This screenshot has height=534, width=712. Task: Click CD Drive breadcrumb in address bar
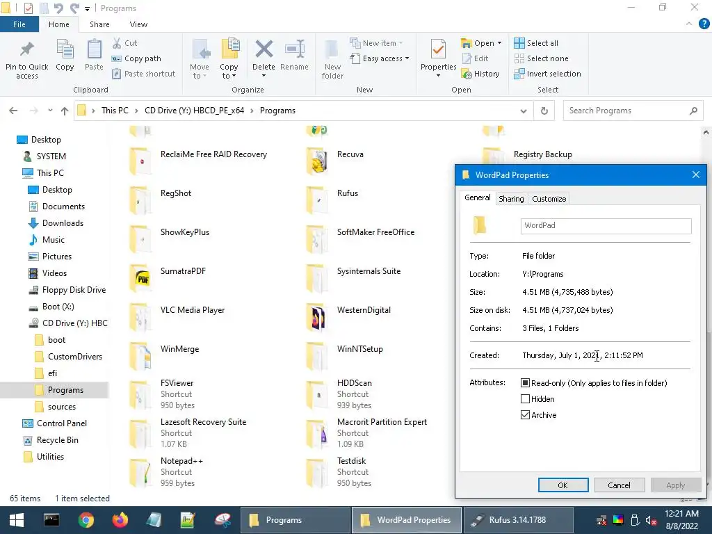point(195,111)
